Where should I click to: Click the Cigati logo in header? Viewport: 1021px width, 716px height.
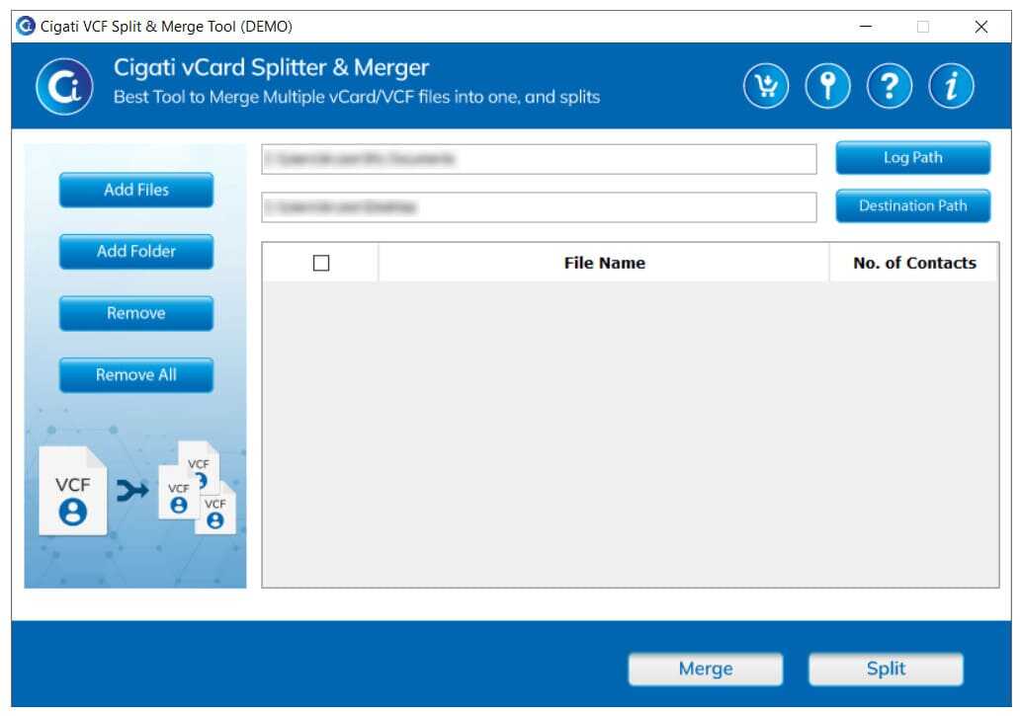(64, 87)
